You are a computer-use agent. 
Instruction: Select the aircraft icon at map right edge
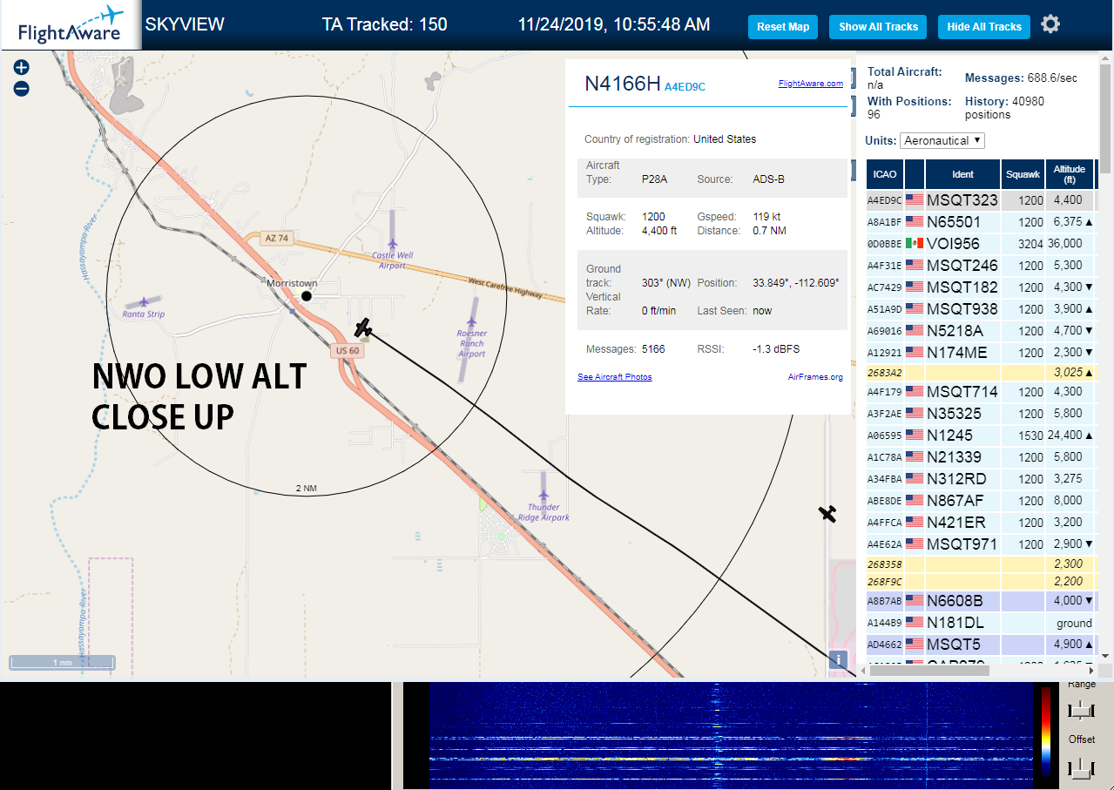[827, 514]
